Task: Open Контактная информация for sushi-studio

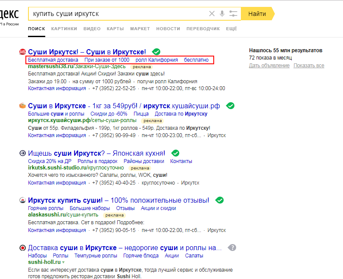Action: (x=57, y=183)
